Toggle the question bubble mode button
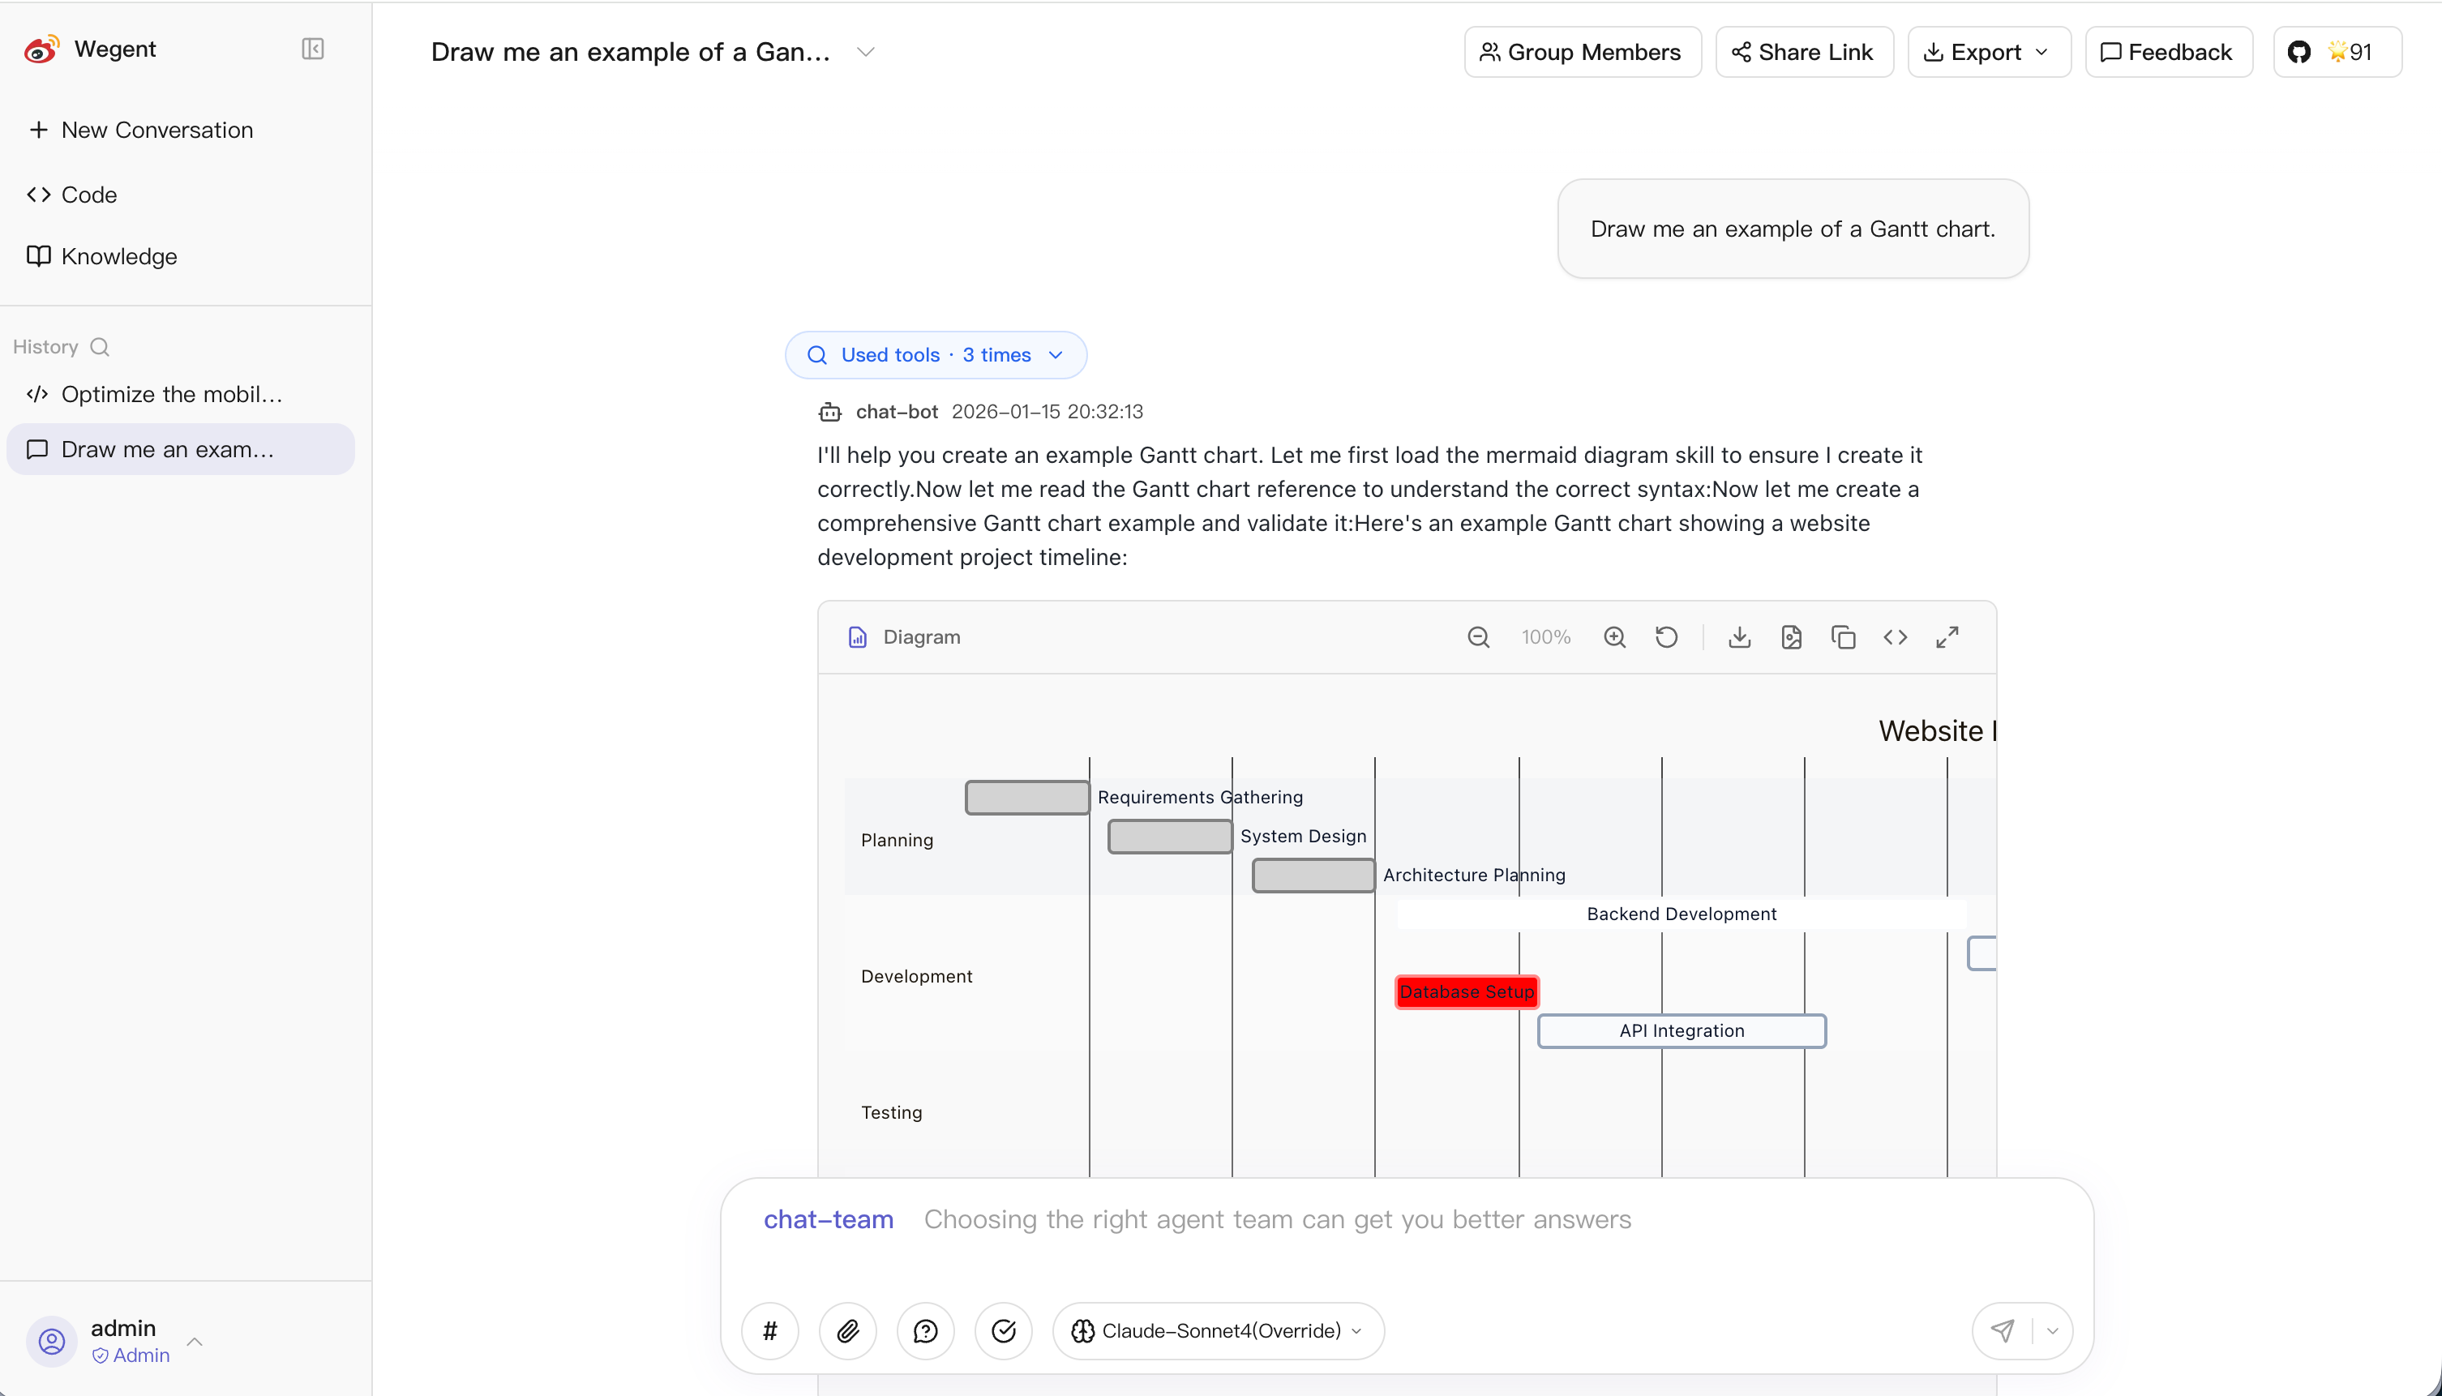Screen dimensions: 2442x1396 pyautogui.click(x=925, y=1331)
